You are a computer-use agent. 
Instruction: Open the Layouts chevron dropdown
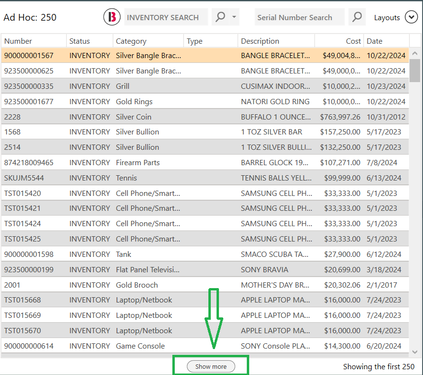click(x=411, y=17)
